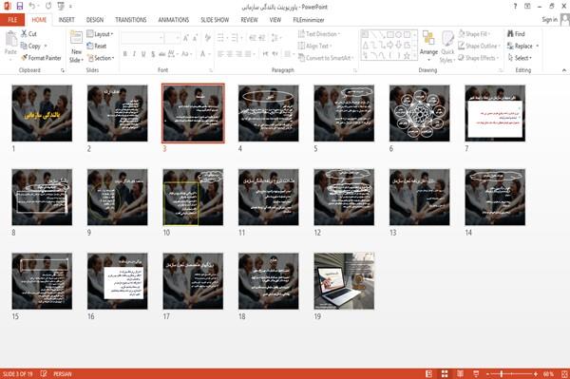This screenshot has width=570, height=379.
Task: Select slide 16 thumbnail with white box
Action: (118, 281)
